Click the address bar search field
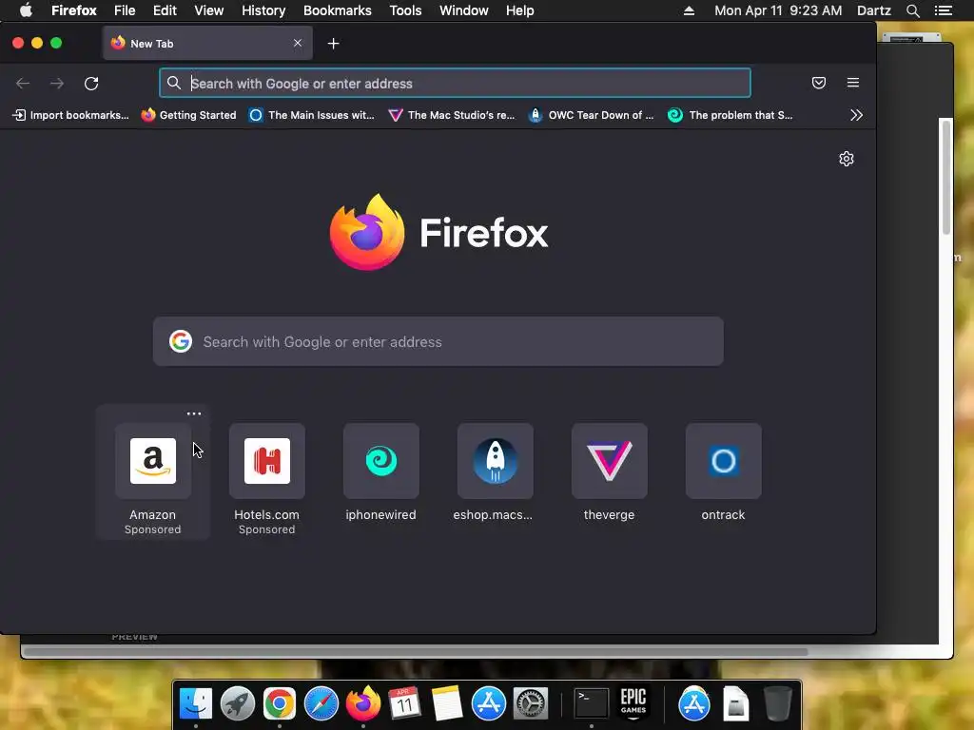974x730 pixels. click(x=455, y=84)
